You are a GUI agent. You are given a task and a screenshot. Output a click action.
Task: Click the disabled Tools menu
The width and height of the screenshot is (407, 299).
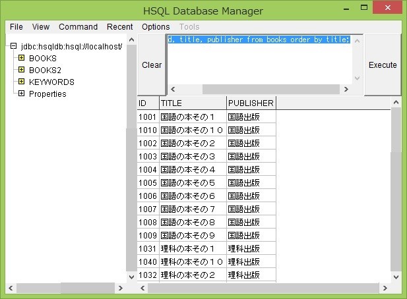tap(189, 27)
